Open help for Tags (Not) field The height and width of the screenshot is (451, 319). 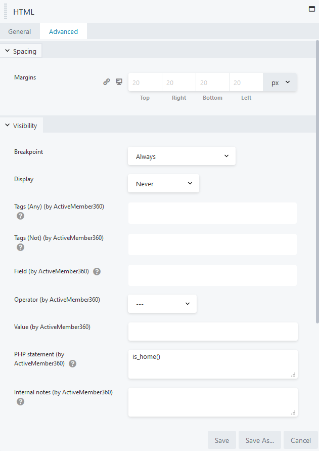(x=20, y=248)
